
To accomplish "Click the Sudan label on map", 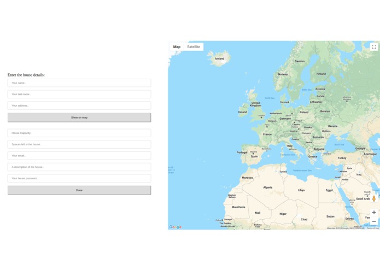I will pos(330,216).
